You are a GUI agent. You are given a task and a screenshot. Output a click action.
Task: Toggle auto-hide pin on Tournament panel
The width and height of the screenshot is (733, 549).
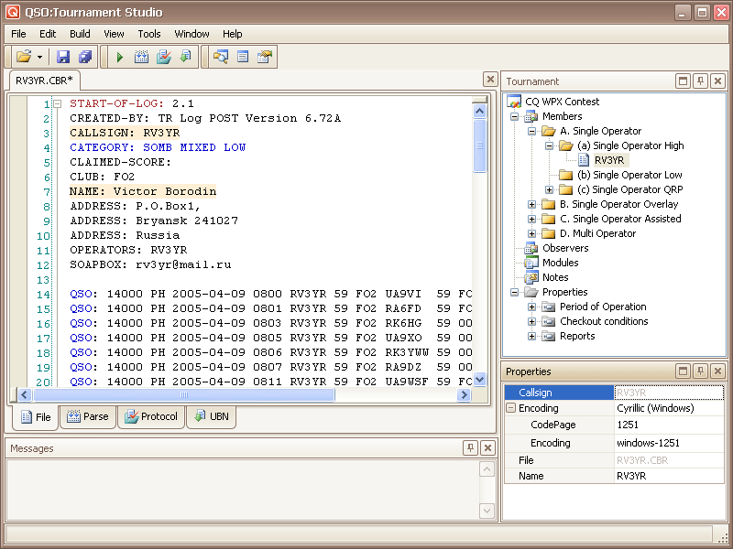pyautogui.click(x=700, y=81)
